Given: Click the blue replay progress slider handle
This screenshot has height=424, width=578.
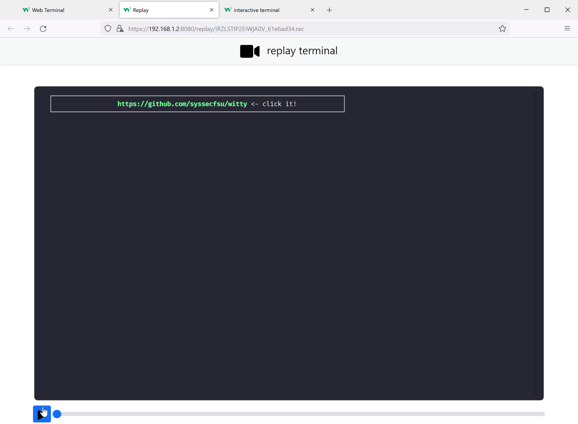Looking at the screenshot, I should 57,414.
